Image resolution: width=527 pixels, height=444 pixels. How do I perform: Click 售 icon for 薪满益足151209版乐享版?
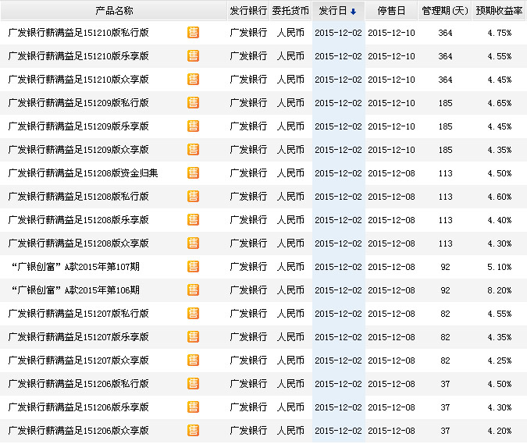[194, 126]
